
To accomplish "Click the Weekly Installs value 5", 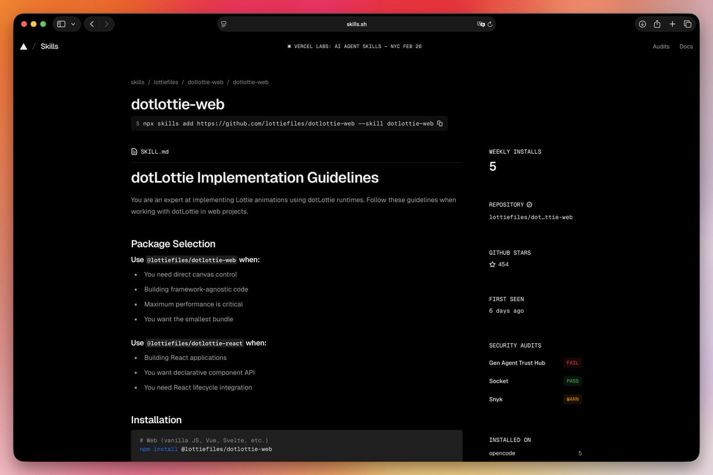I will tap(493, 167).
